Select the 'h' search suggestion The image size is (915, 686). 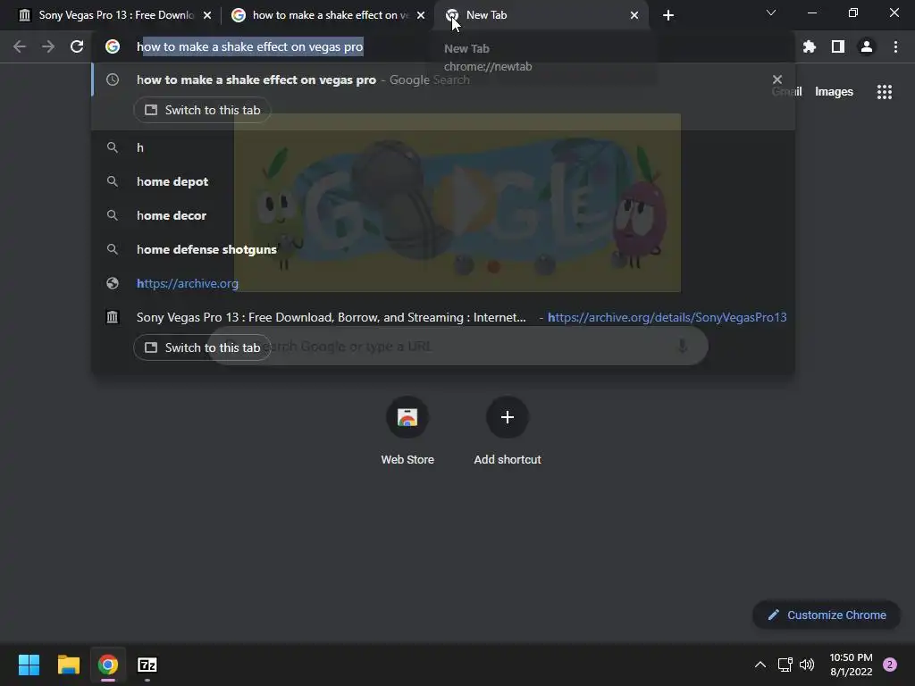443,147
